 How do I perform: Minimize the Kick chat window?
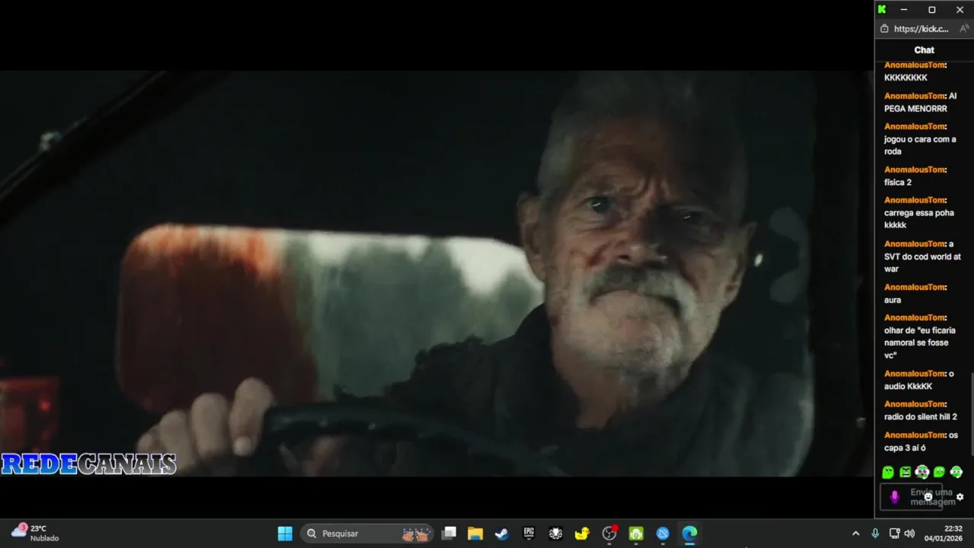click(904, 10)
